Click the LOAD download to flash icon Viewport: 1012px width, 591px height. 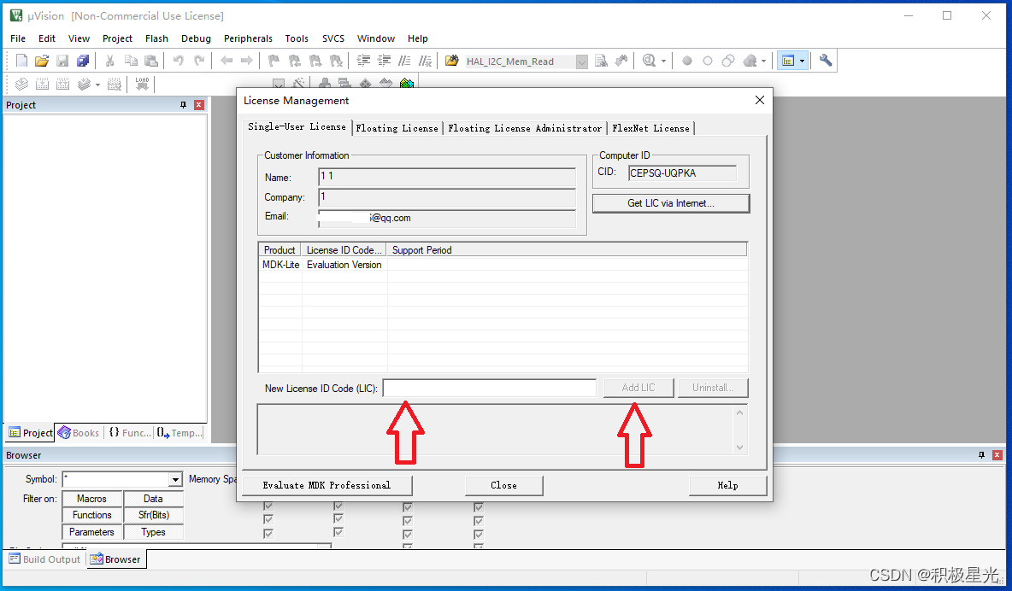pyautogui.click(x=142, y=84)
